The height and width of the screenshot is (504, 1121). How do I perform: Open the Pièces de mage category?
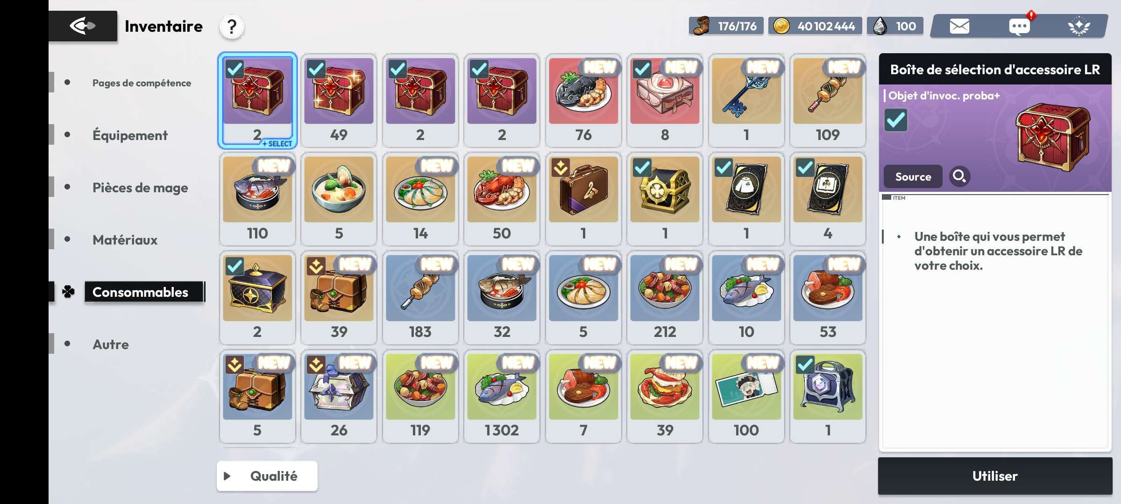coord(140,187)
